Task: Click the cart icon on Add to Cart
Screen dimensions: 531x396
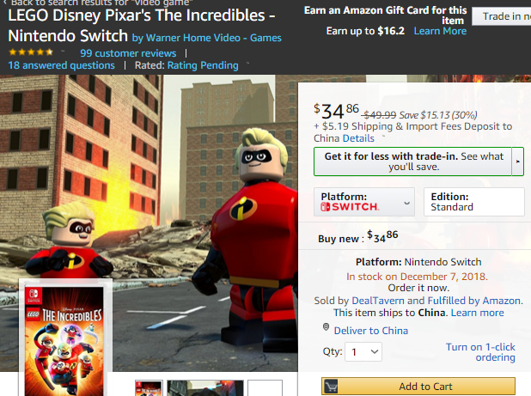Action: pyautogui.click(x=331, y=387)
